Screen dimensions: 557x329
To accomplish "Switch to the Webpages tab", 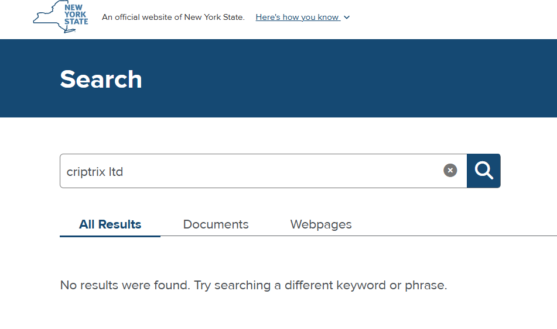I will click(x=321, y=224).
